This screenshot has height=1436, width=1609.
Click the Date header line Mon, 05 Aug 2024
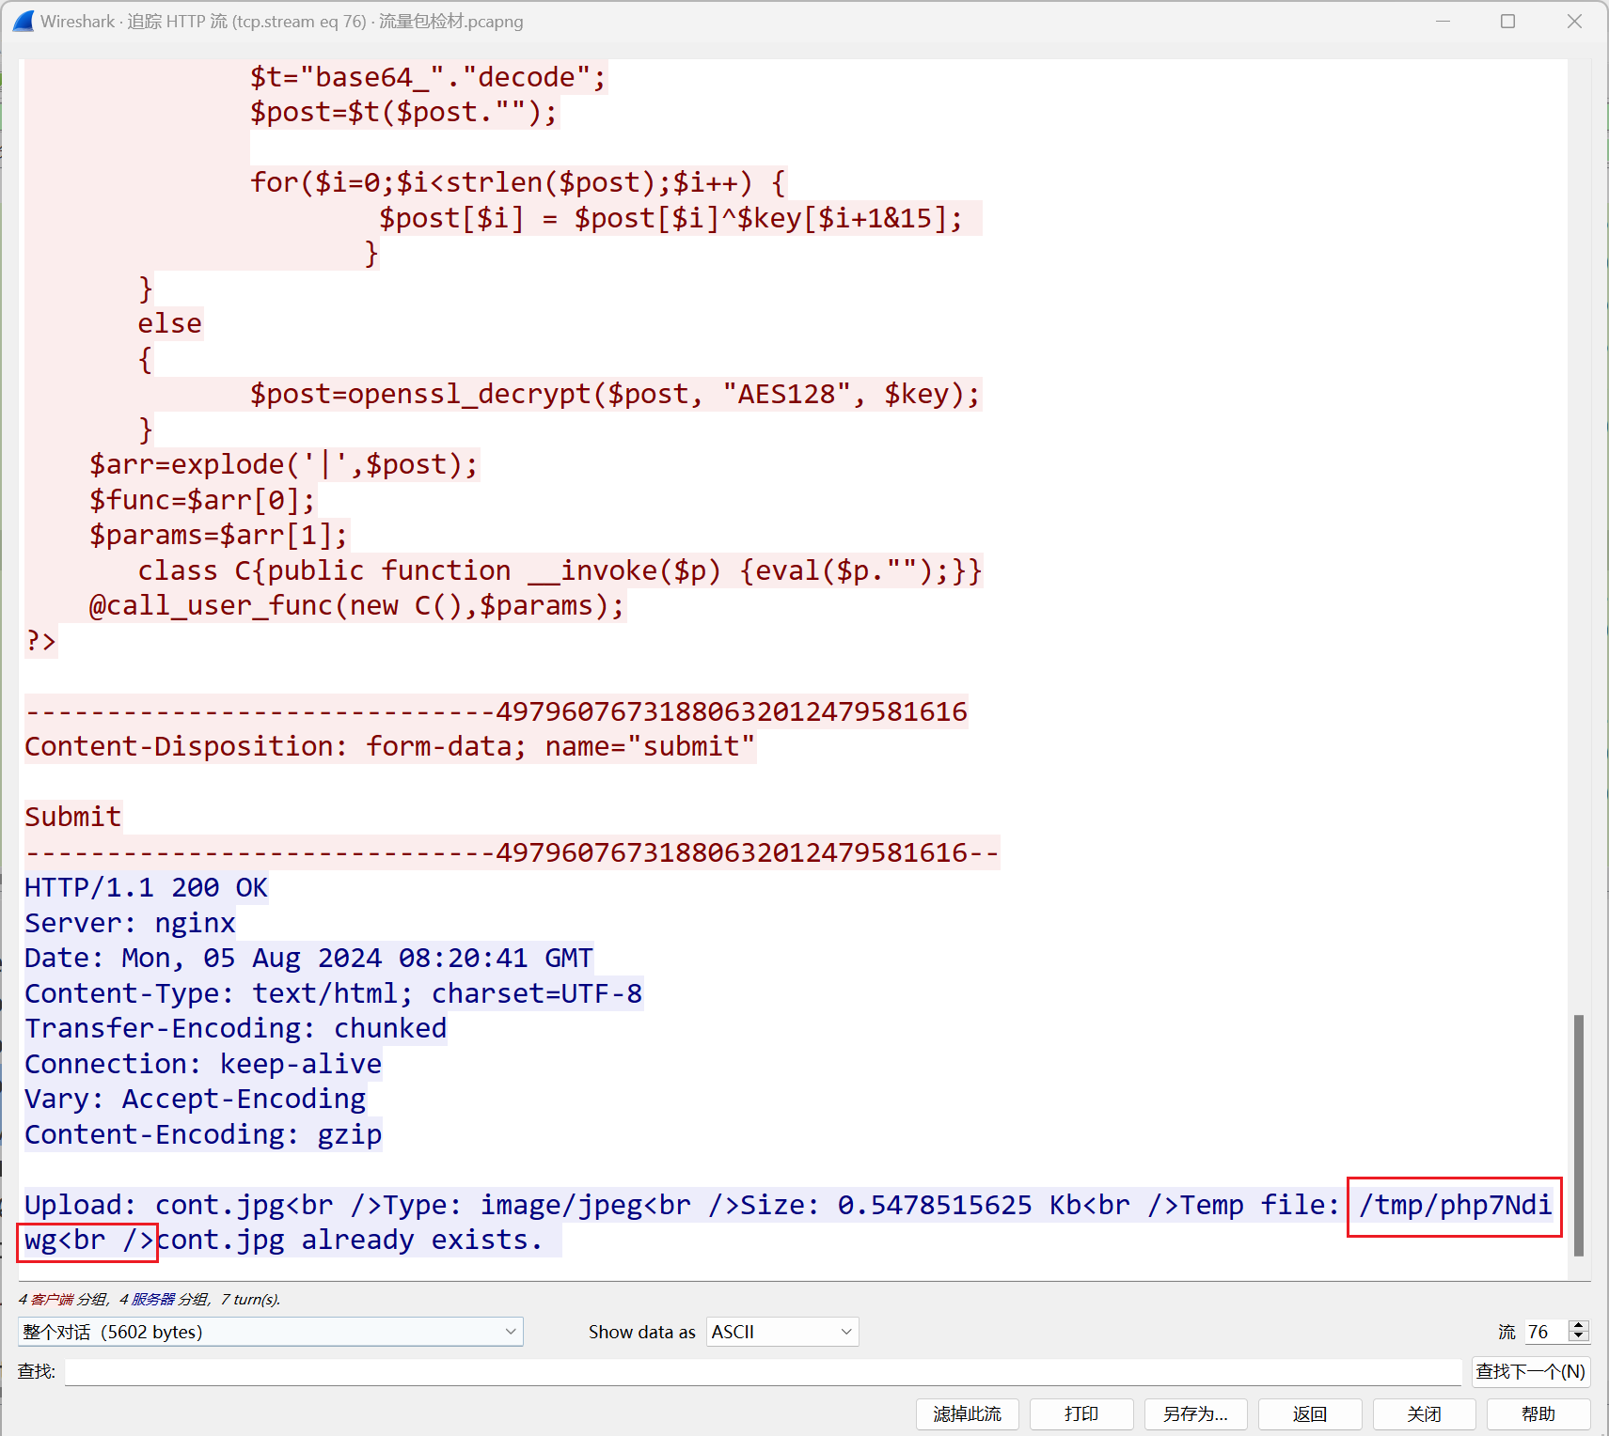[x=308, y=959]
